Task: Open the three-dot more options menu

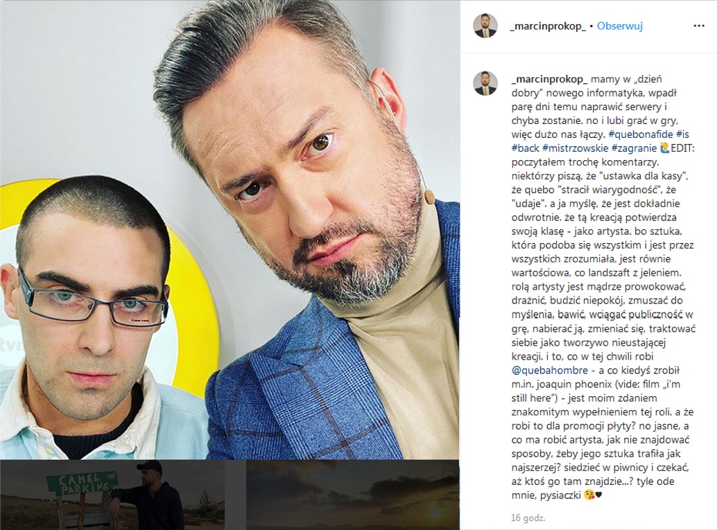Action: [x=699, y=26]
